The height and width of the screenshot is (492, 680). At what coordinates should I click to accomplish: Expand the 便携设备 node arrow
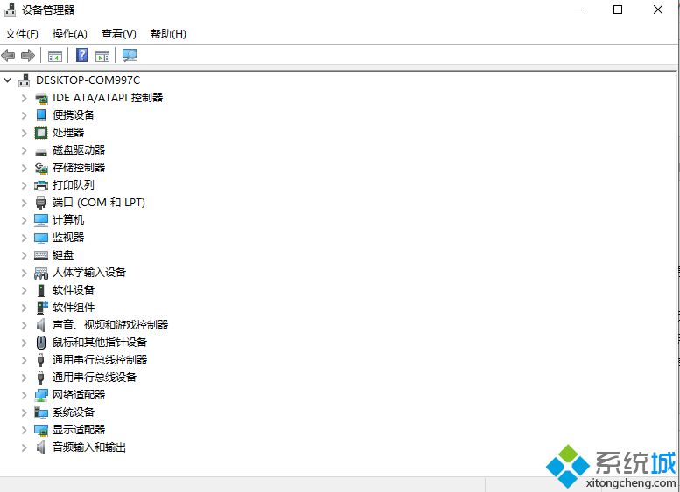pos(25,115)
